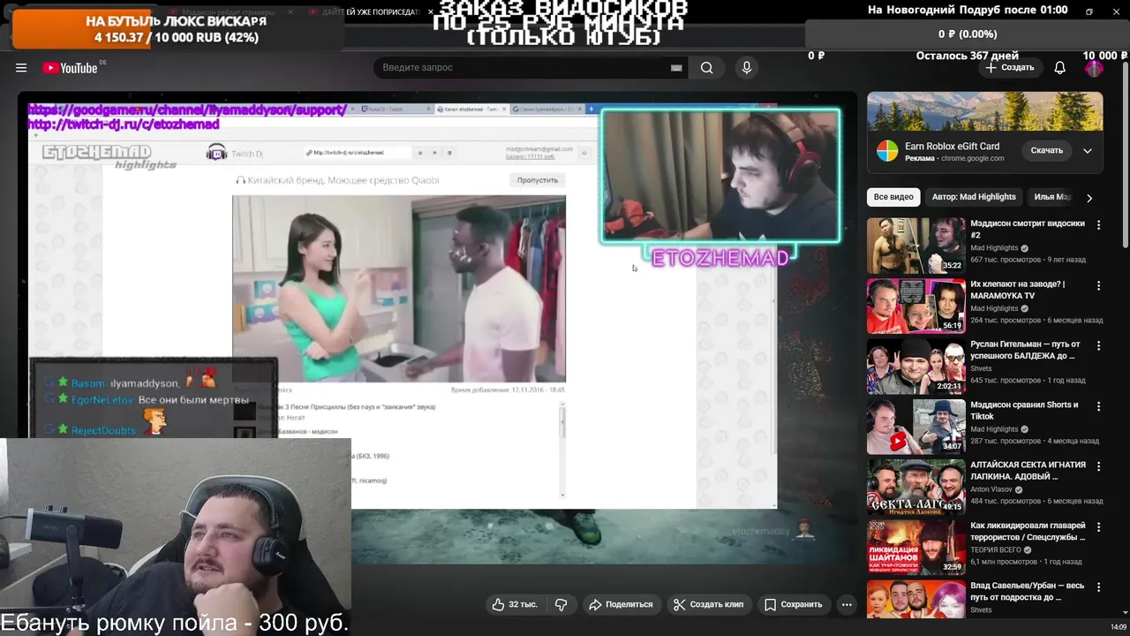Open the ЛИКВИДАЦИЯ ШАЙТАНОВ thumbnail
Image resolution: width=1130 pixels, height=636 pixels.
click(915, 547)
